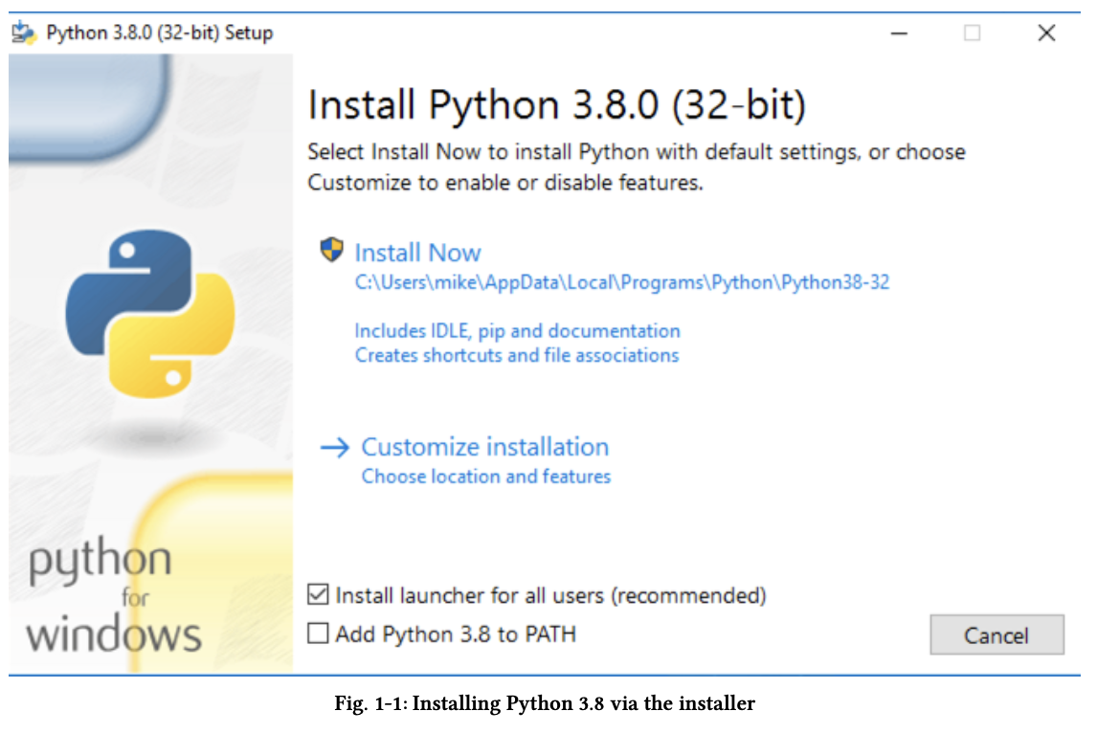Click the UAC shield icon beside Install Now

331,249
